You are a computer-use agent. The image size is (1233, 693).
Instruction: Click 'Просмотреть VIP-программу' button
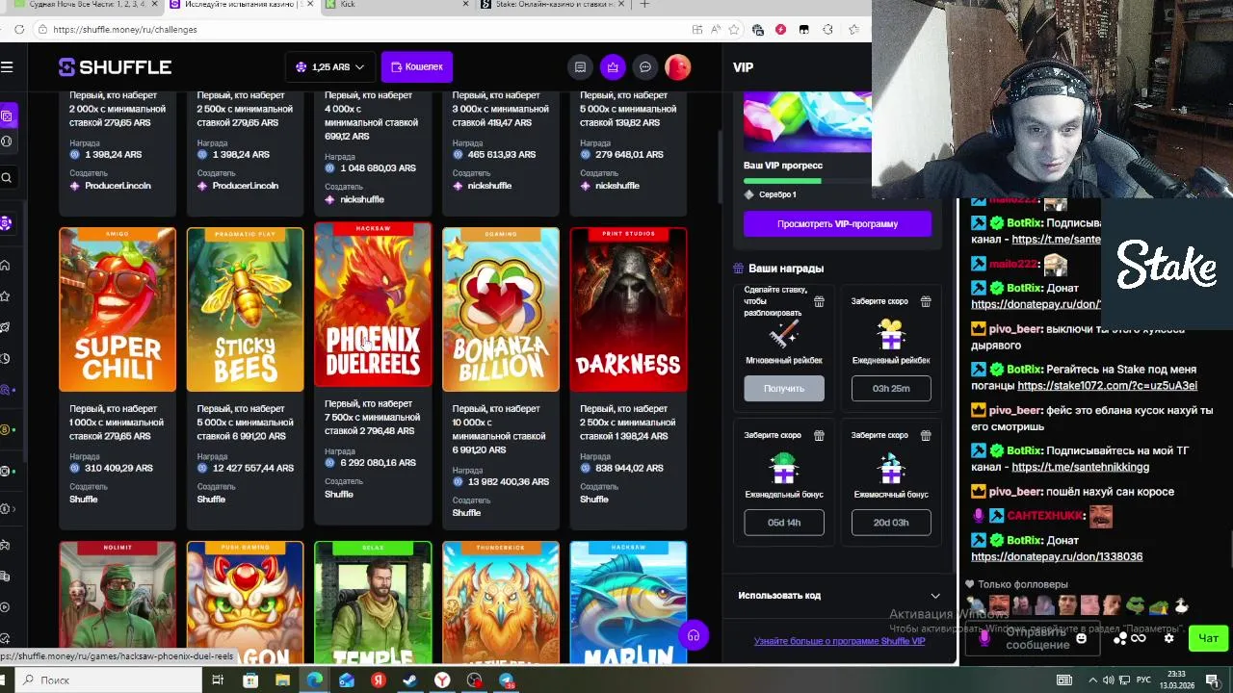pyautogui.click(x=837, y=224)
